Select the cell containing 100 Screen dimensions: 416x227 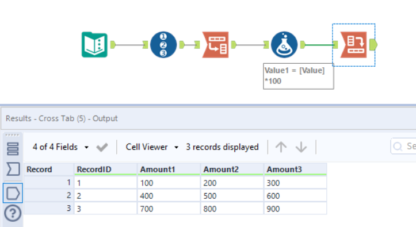pyautogui.click(x=169, y=183)
